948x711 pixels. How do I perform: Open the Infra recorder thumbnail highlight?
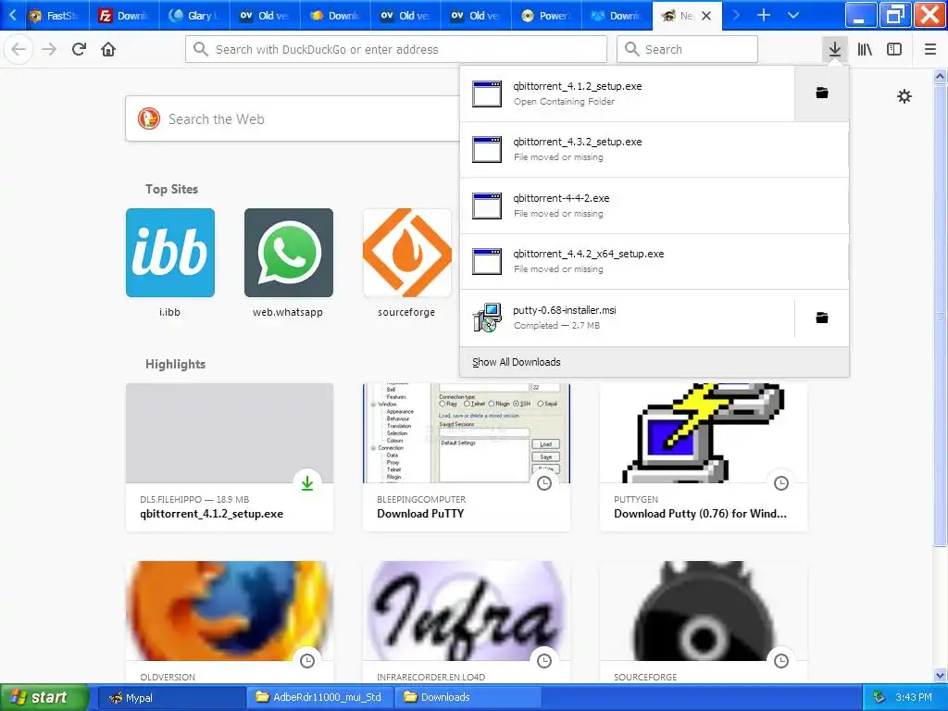[467, 611]
